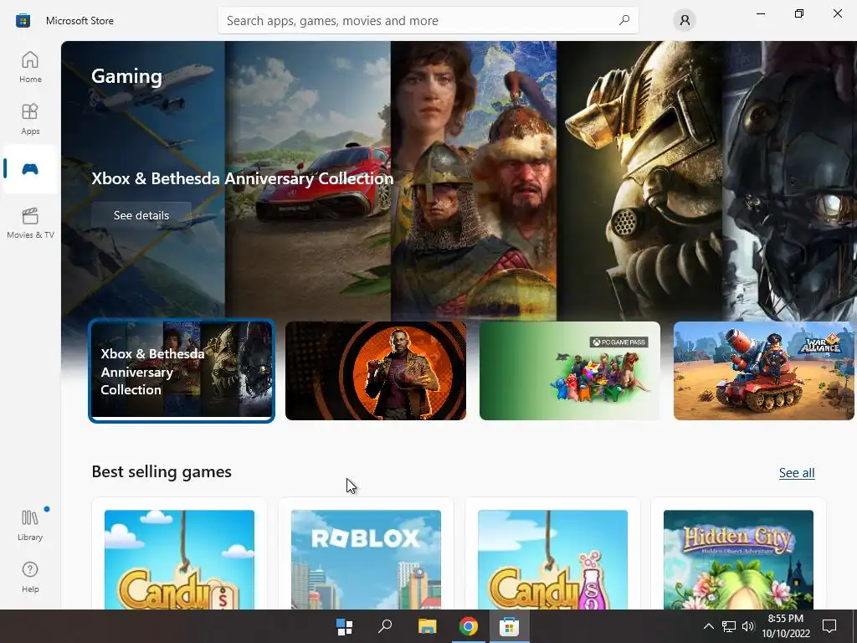Open the volume tray icon
This screenshot has width=857, height=643.
pos(747,626)
